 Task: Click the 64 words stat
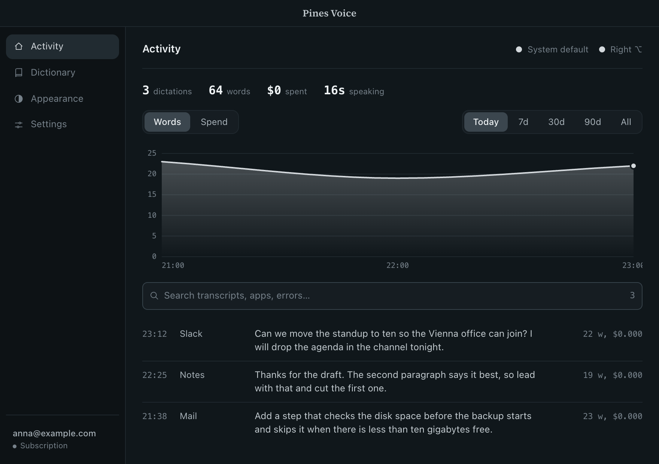pyautogui.click(x=230, y=91)
